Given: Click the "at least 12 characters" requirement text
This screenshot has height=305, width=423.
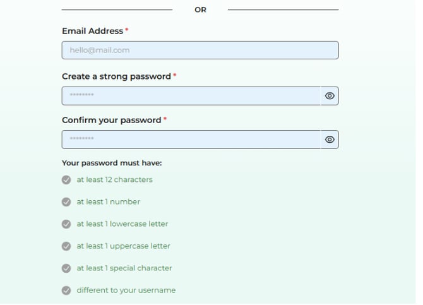Looking at the screenshot, I should tap(114, 180).
